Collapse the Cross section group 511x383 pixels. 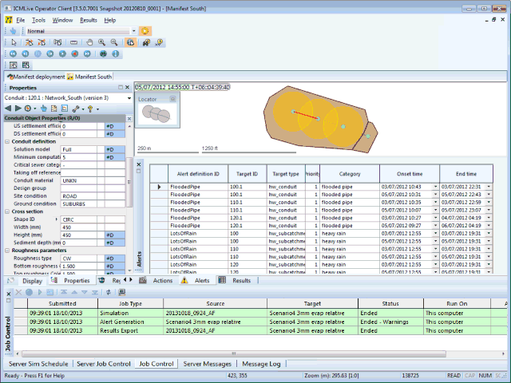click(8, 211)
